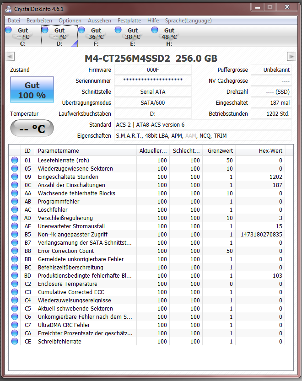This screenshot has height=381, width=302.
Task: Click status orb for Error Correction Count
Action: [15, 251]
